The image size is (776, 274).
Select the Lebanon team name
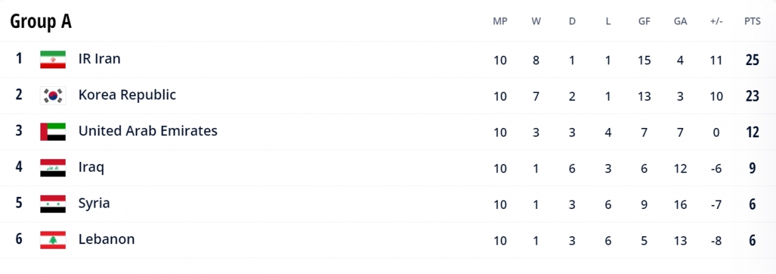point(106,240)
